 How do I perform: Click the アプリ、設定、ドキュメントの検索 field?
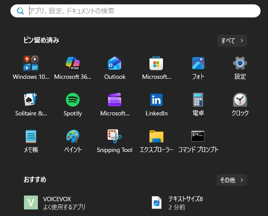coord(136,11)
